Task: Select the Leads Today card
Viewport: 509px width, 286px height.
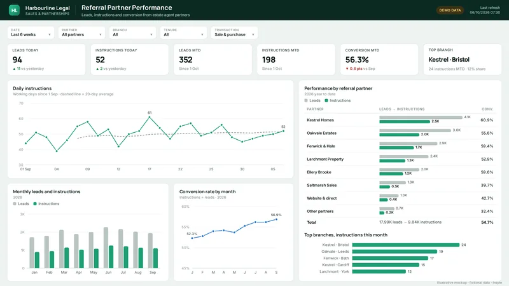Action: pyautogui.click(x=46, y=59)
